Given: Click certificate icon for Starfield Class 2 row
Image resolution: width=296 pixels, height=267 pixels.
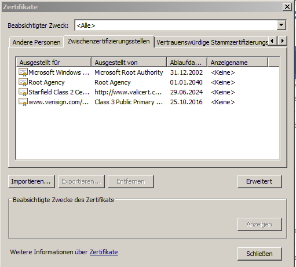Looking at the screenshot, I should 23,92.
